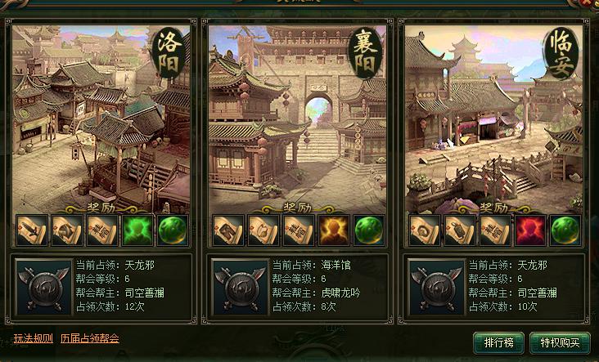Click the ring scroll reward under 临安

[425, 230]
